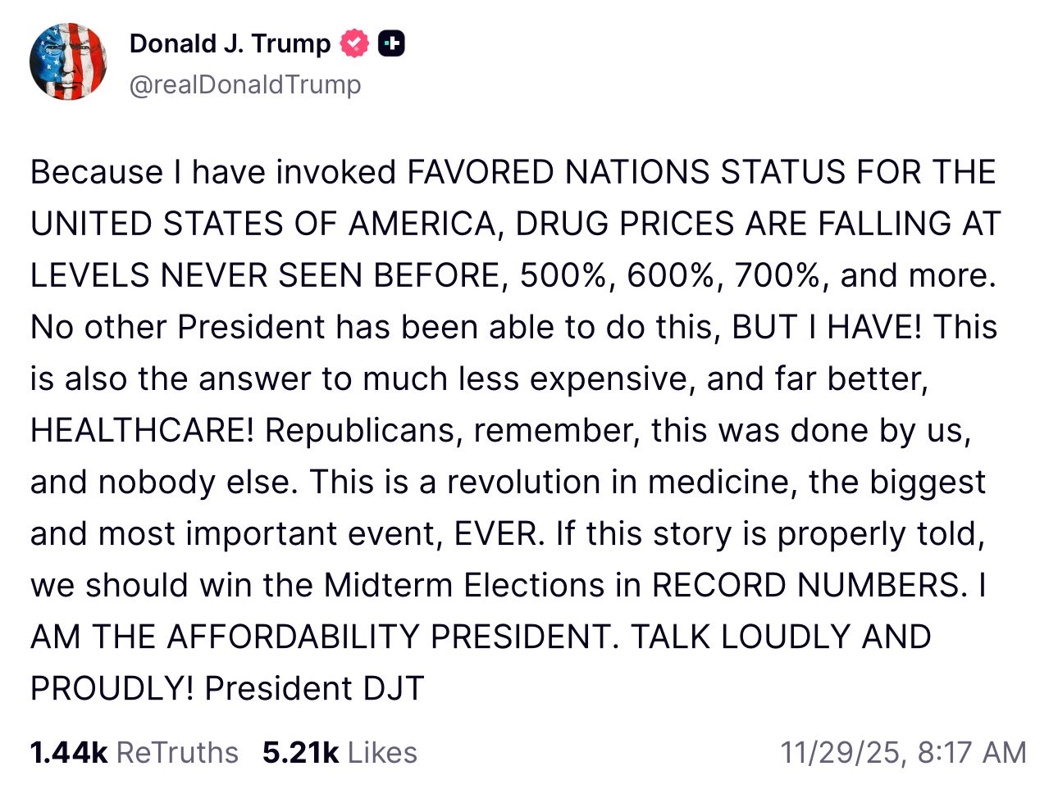The image size is (1058, 798).
Task: Click the black plus badge icon
Action: point(391,43)
